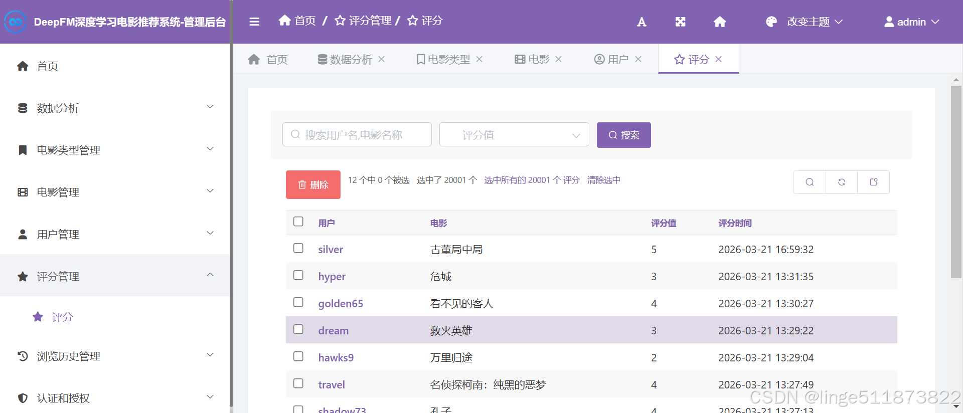The height and width of the screenshot is (413, 963).
Task: Close the 数据分析 tab
Action: (381, 59)
